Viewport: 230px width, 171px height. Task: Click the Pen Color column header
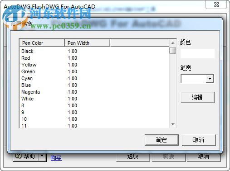(x=42, y=43)
